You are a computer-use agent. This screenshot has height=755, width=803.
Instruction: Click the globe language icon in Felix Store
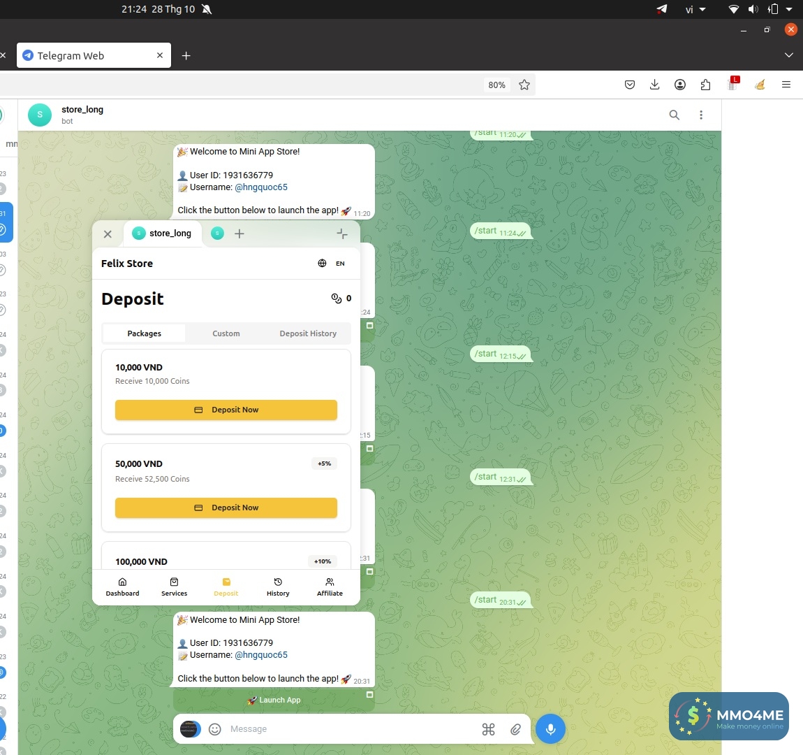click(x=322, y=264)
